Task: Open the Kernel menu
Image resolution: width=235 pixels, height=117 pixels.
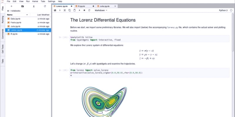Action: pyautogui.click(x=35, y=1)
